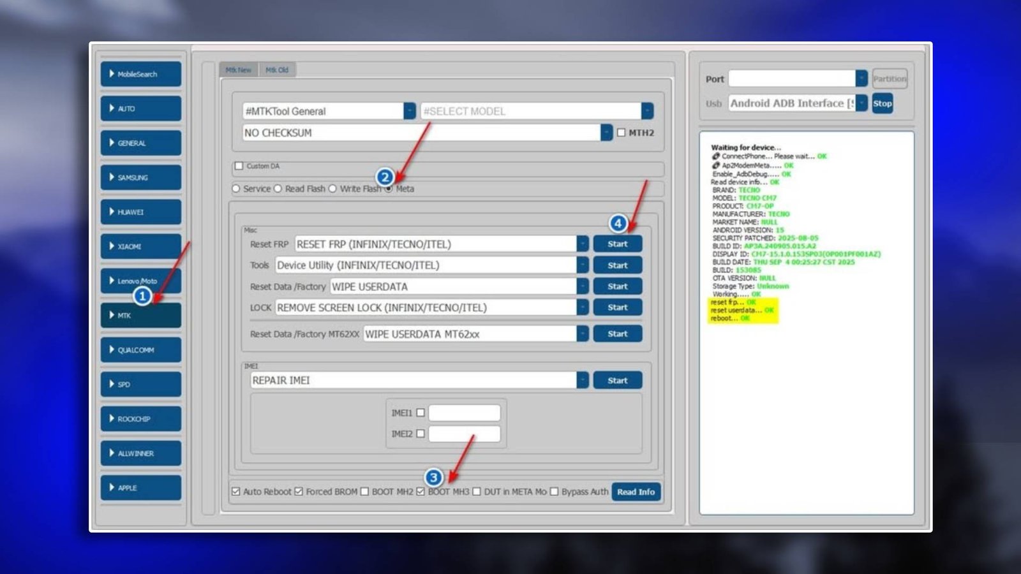Switch to the Mtk New tab

click(237, 70)
